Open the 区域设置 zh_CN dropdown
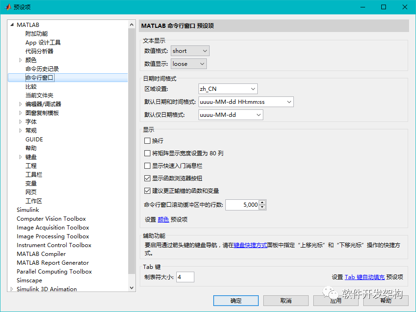Image resolution: width=416 pixels, height=312 pixels. point(228,89)
